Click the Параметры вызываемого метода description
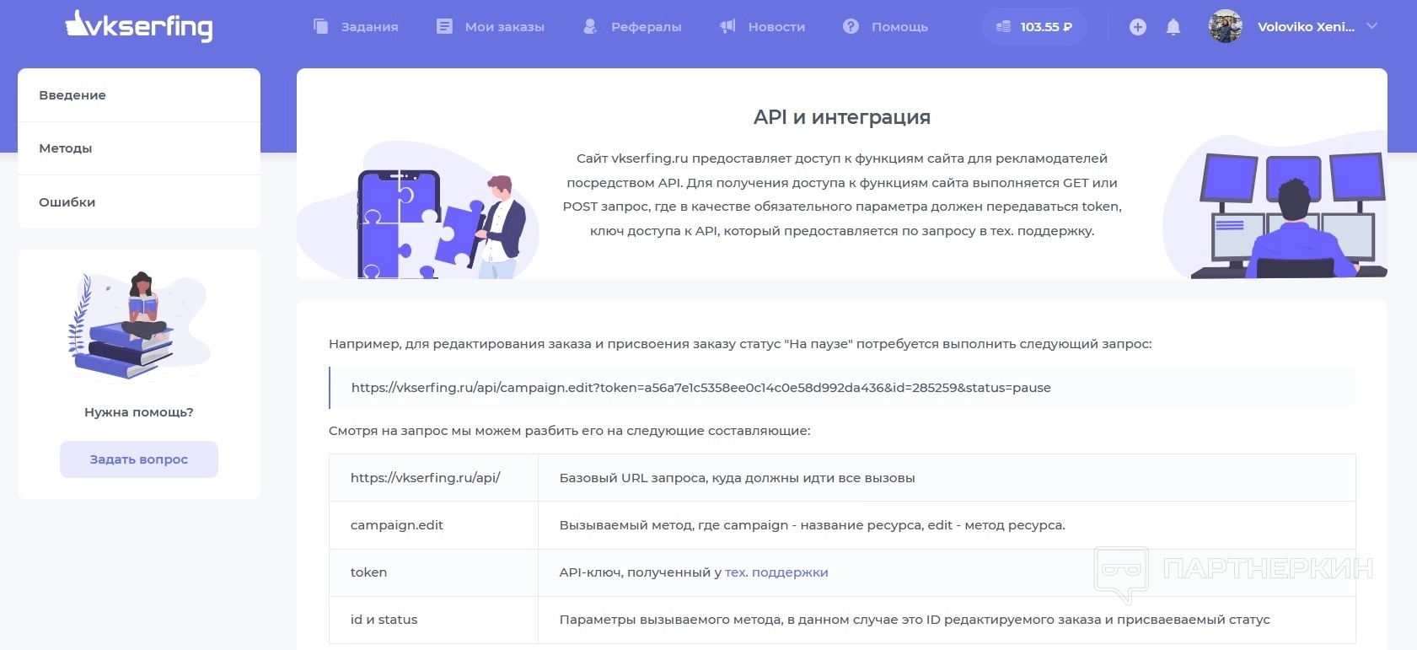1417x650 pixels. point(915,620)
